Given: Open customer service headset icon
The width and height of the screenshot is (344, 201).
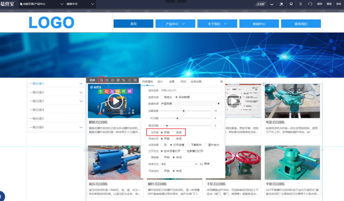Looking at the screenshot, I should click(310, 4).
